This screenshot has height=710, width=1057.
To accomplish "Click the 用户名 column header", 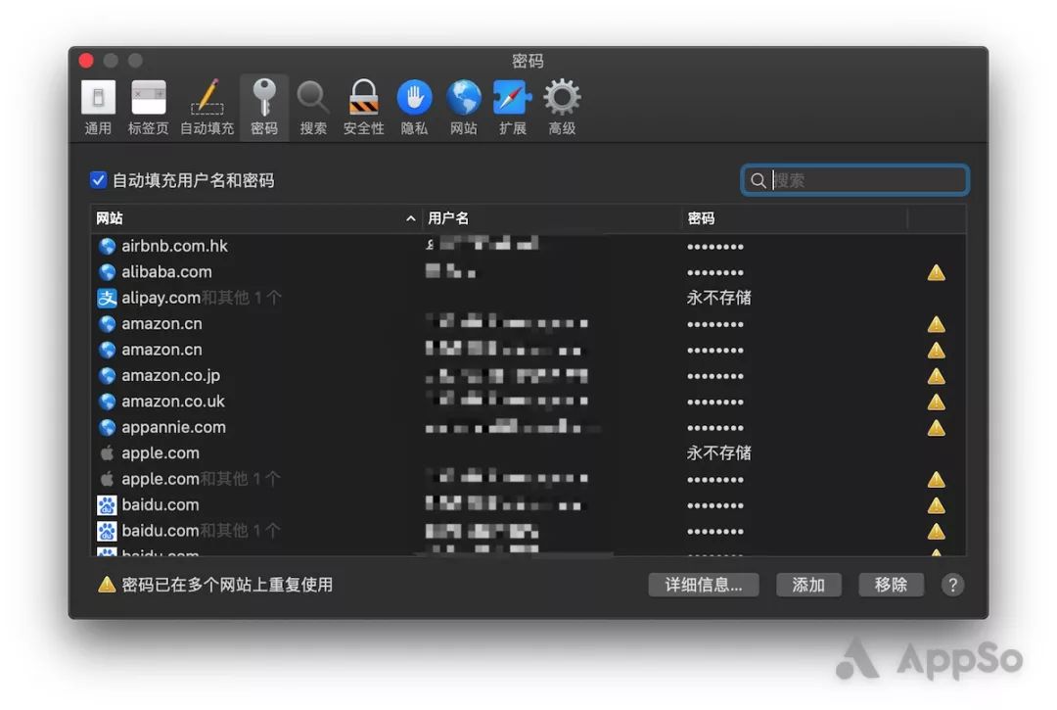I will 448,218.
